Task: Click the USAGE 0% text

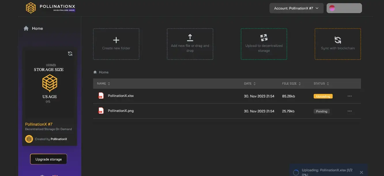Action: 49,99
